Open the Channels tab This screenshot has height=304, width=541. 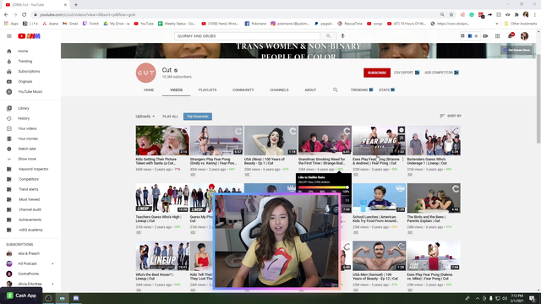pos(279,90)
